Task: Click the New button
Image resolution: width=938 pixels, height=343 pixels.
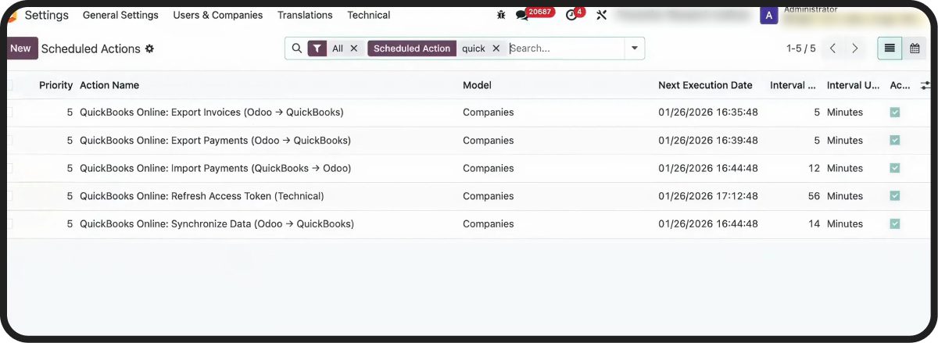Action: click(20, 48)
